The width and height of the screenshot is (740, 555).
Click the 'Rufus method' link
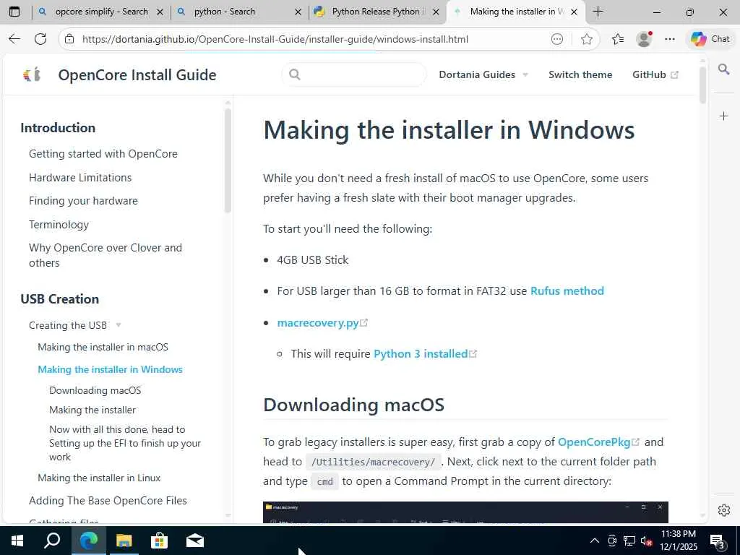pyautogui.click(x=567, y=291)
